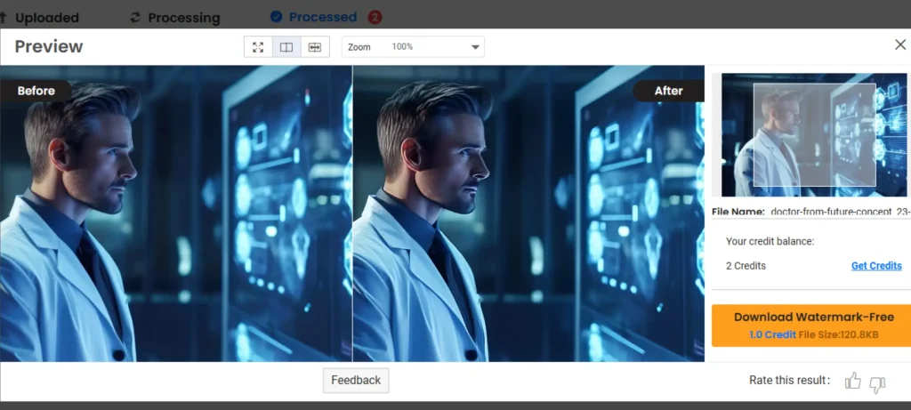Switch to fullscreen preview mode icon
Image resolution: width=911 pixels, height=410 pixels.
(258, 47)
